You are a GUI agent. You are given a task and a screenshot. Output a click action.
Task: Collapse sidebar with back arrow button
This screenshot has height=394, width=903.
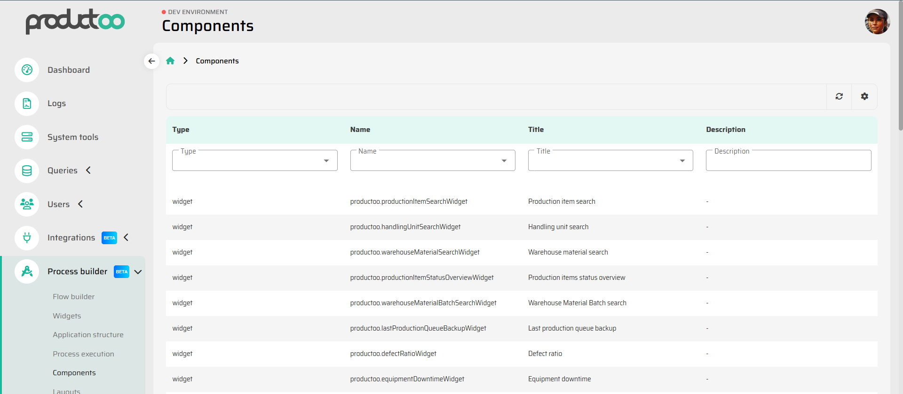point(151,61)
